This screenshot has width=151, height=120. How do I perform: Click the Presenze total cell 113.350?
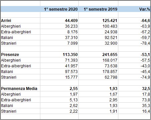click(x=59, y=55)
